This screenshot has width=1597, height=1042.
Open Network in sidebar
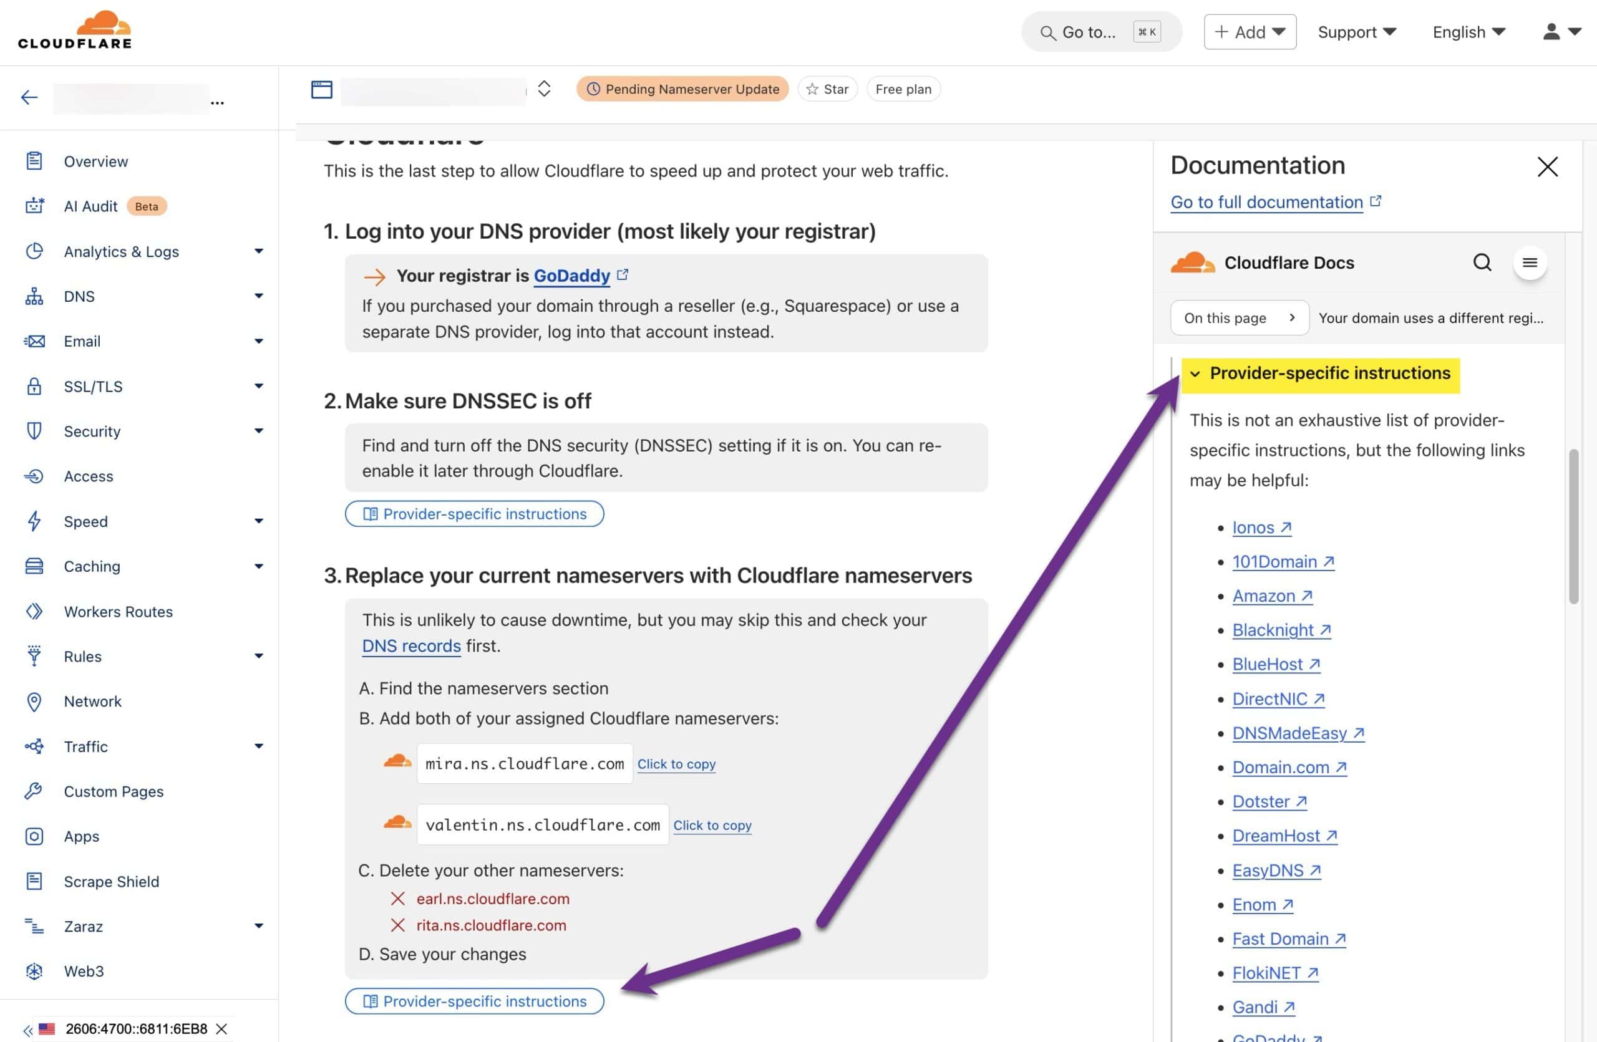pyautogui.click(x=92, y=702)
